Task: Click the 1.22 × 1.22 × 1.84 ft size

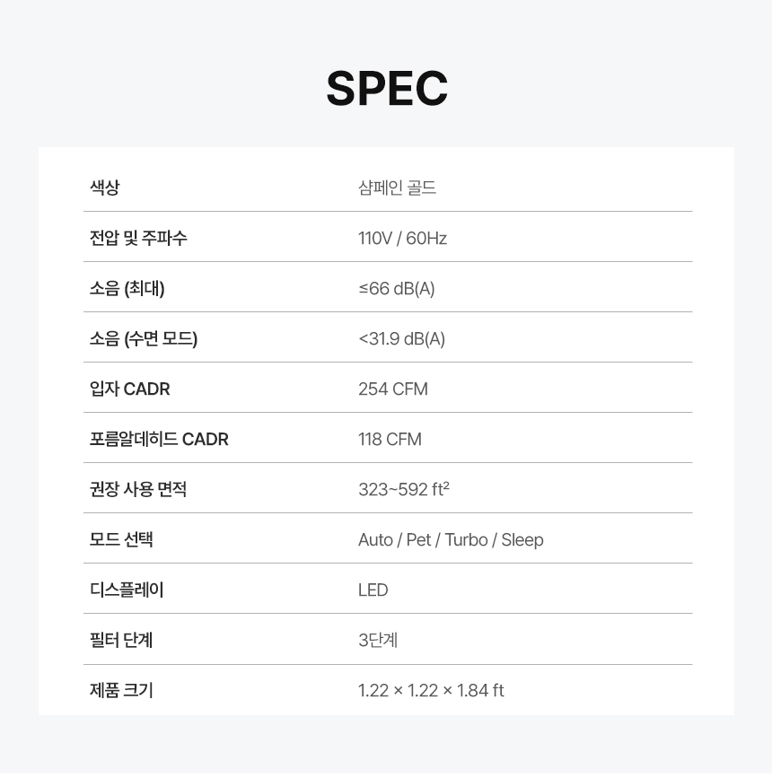Action: [431, 690]
